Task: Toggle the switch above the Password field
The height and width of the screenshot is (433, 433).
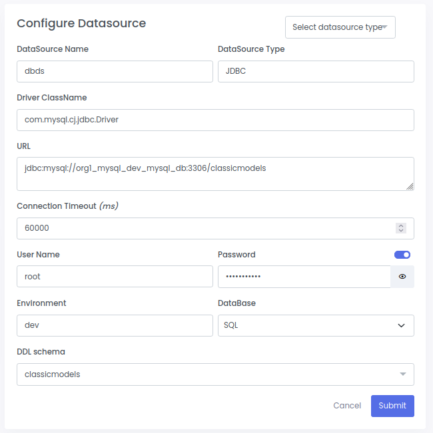Action: click(402, 255)
